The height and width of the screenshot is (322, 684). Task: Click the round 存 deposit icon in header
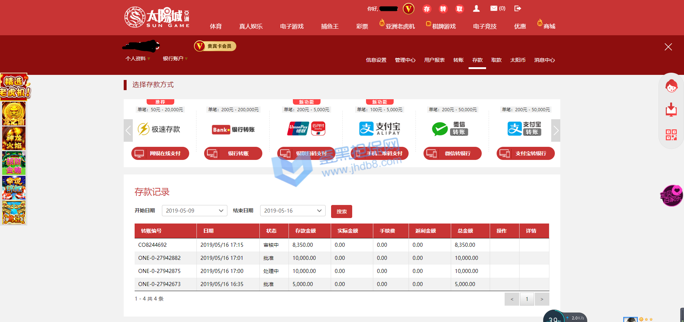point(427,9)
